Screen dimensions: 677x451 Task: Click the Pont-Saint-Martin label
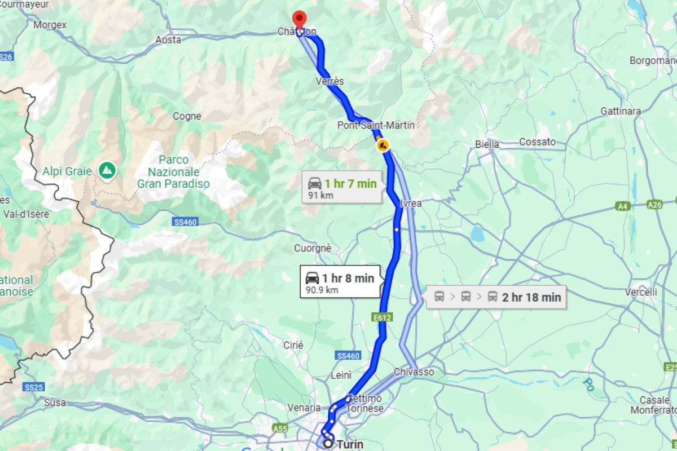coord(376,125)
